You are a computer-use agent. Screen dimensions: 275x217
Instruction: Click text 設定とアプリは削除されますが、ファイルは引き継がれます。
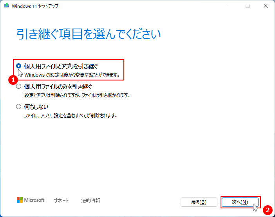tap(77, 95)
